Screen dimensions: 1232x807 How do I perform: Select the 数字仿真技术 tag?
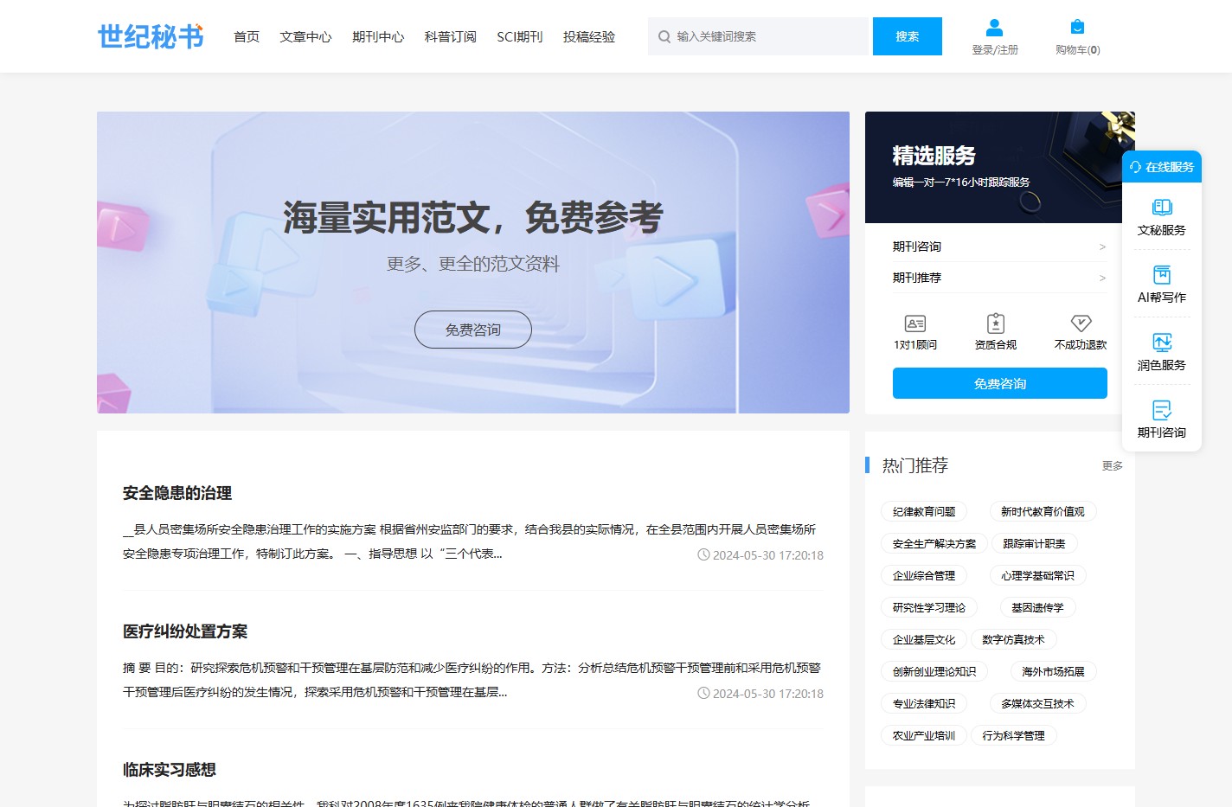1014,639
